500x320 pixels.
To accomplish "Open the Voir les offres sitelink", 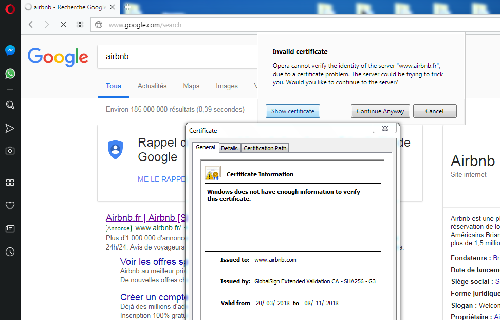I will [x=153, y=262].
